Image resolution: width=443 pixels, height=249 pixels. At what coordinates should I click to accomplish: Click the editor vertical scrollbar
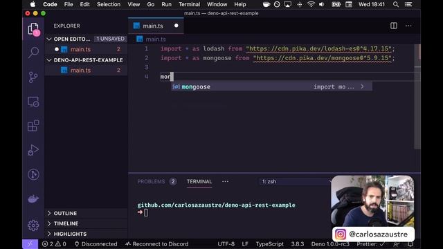(x=417, y=96)
